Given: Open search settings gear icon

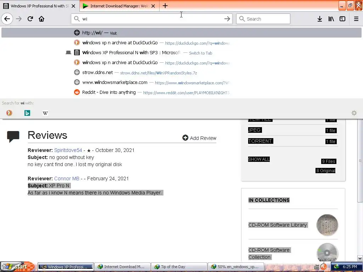Looking at the screenshot, I should pyautogui.click(x=354, y=113).
